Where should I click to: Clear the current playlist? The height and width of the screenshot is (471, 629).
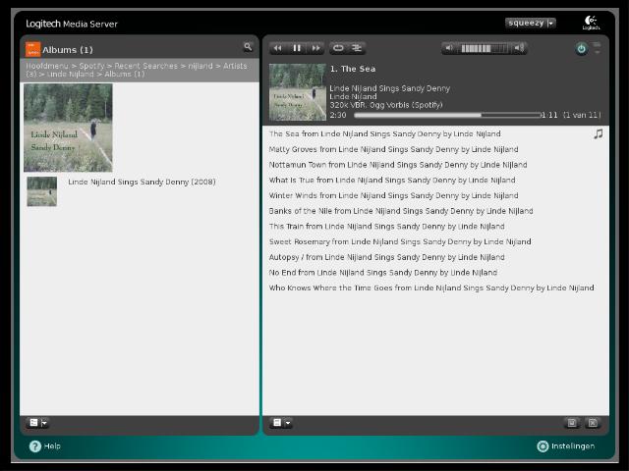point(593,423)
